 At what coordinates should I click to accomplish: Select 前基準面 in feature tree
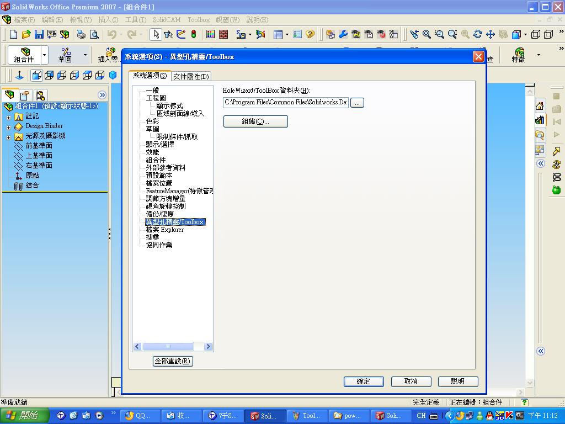[x=39, y=146]
